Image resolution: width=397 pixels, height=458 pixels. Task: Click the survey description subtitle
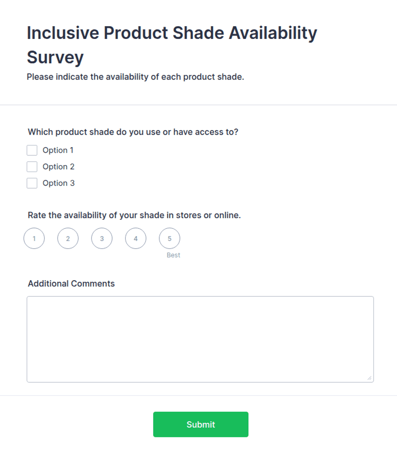pos(136,77)
